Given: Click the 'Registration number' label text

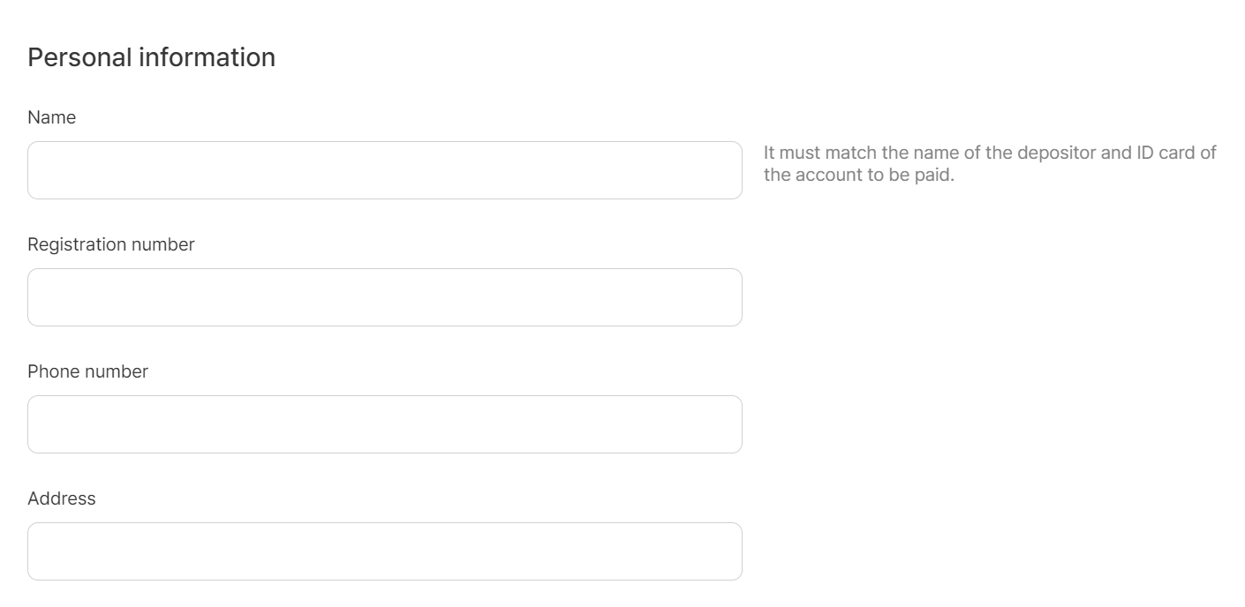Looking at the screenshot, I should tap(111, 244).
